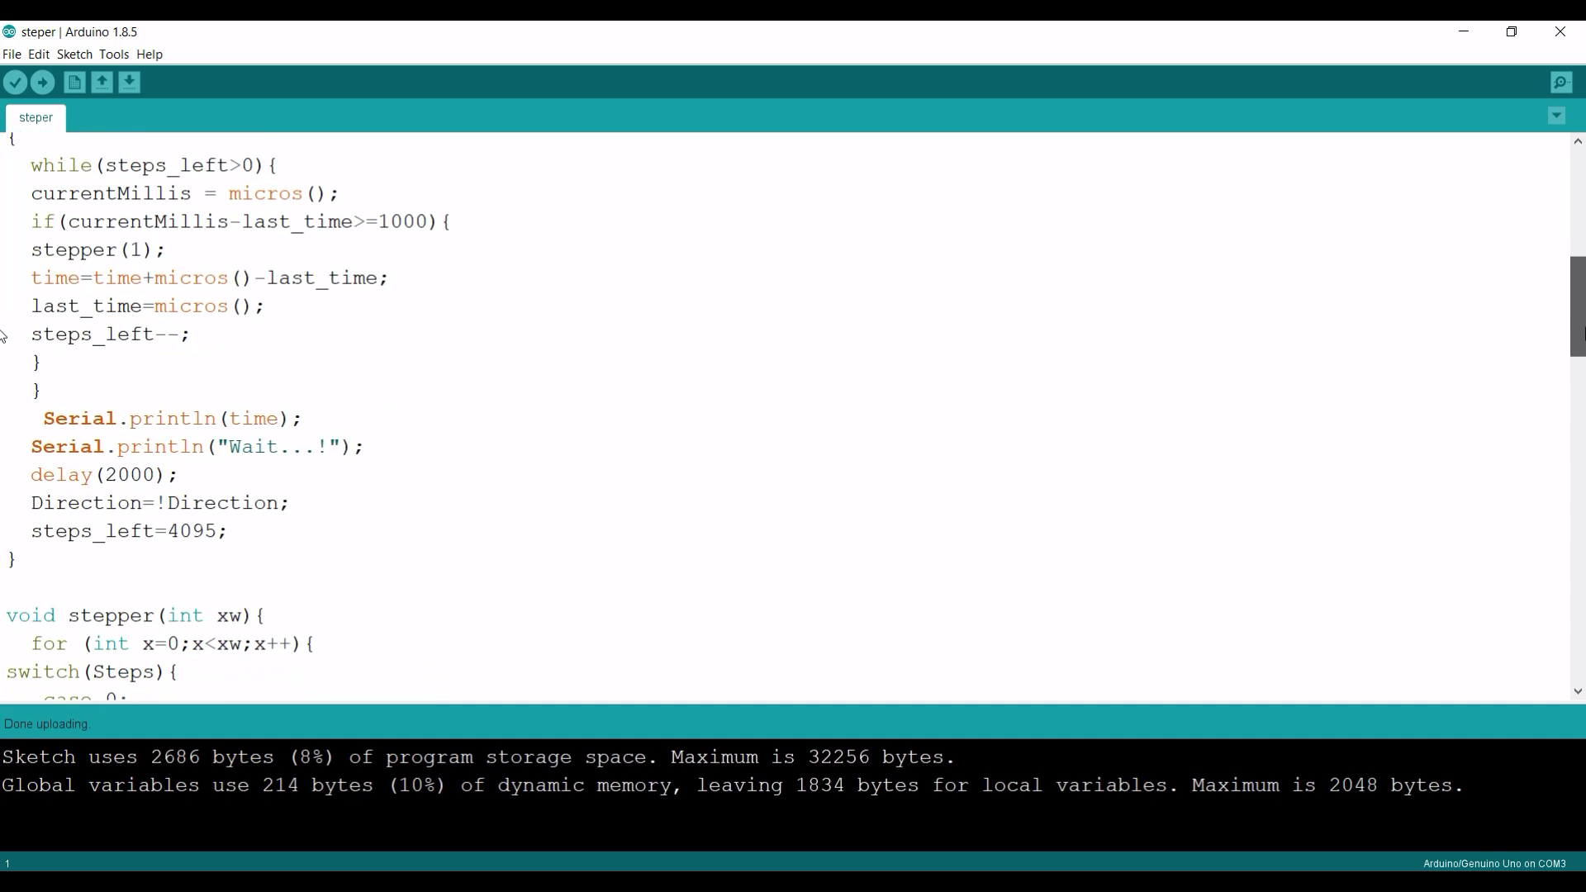Restore down the Arduino window

[1512, 31]
